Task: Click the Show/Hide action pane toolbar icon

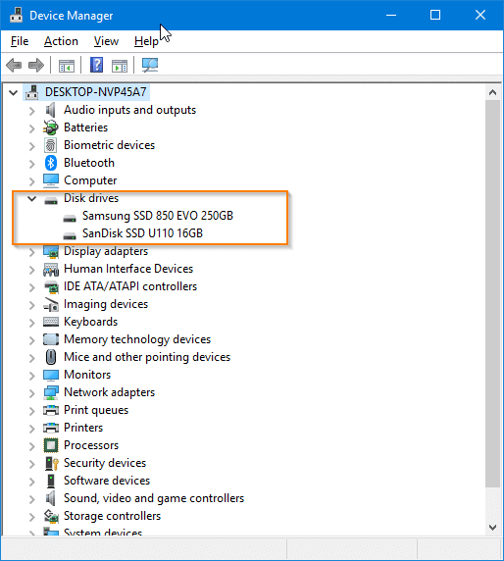Action: pos(120,66)
